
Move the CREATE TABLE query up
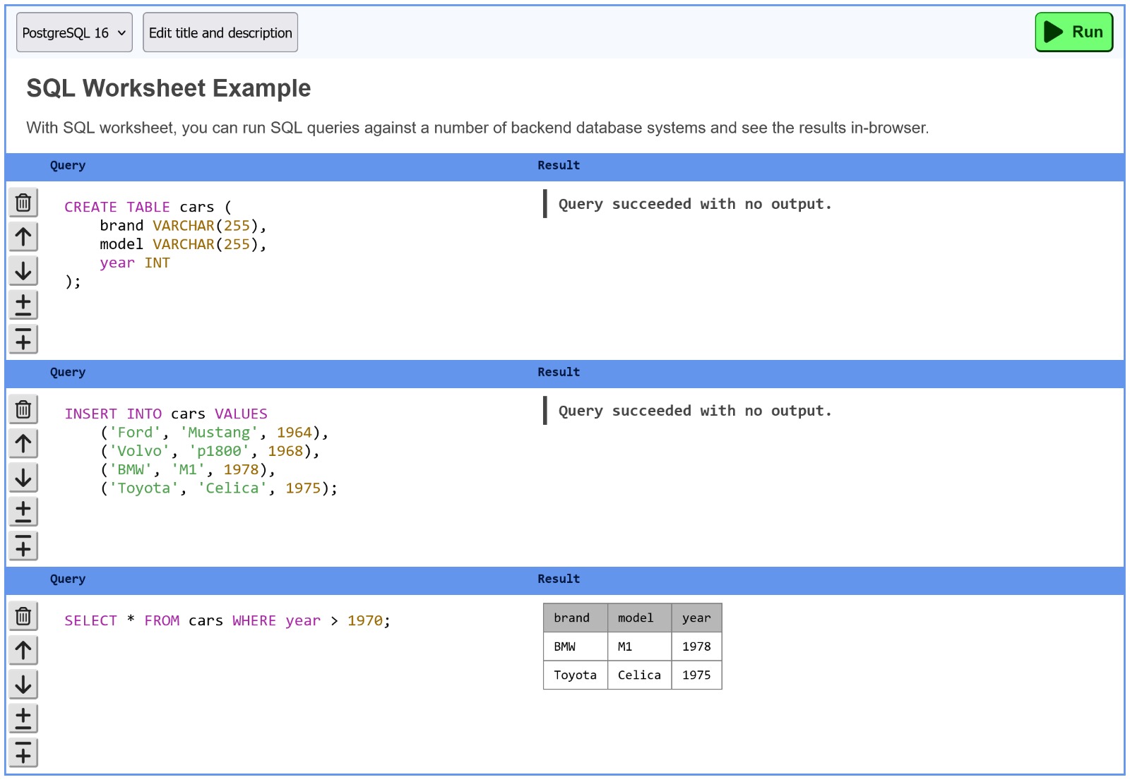pos(23,236)
